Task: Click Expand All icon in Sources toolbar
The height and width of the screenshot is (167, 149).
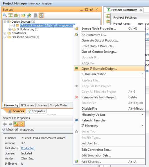Action: click(x=16, y=16)
